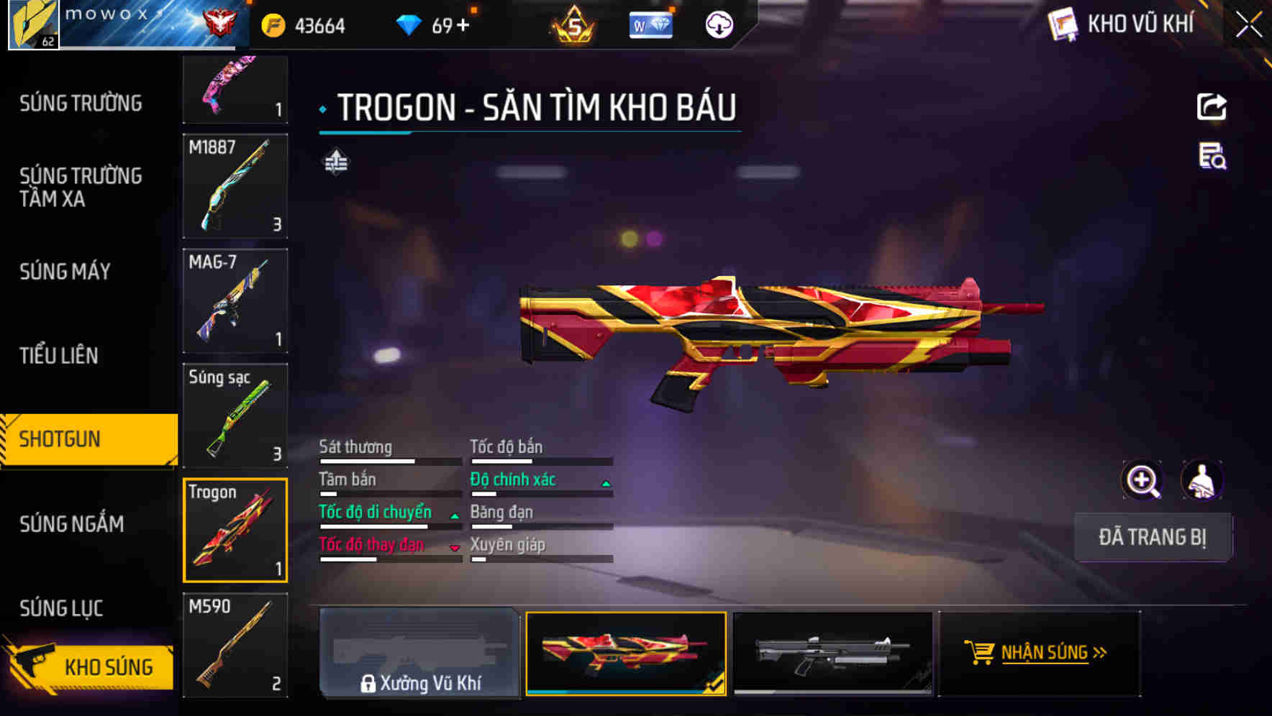Screen dimensions: 1272x716
Task: Select the default gray Trogon skin
Action: pos(832,653)
